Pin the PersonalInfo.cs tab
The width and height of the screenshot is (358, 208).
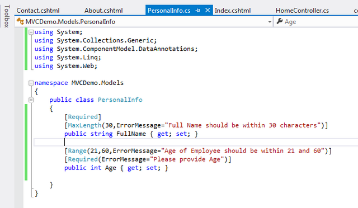click(x=197, y=11)
